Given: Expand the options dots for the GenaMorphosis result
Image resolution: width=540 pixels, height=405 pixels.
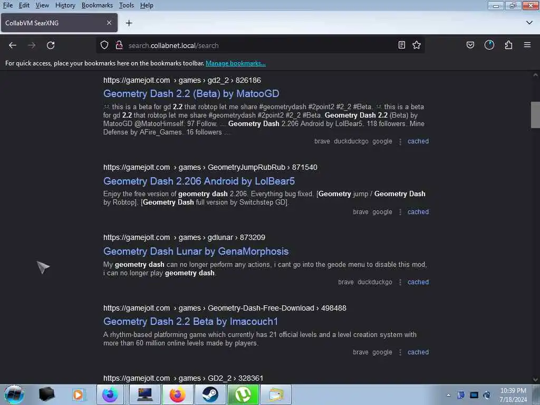Looking at the screenshot, I should 400,283.
